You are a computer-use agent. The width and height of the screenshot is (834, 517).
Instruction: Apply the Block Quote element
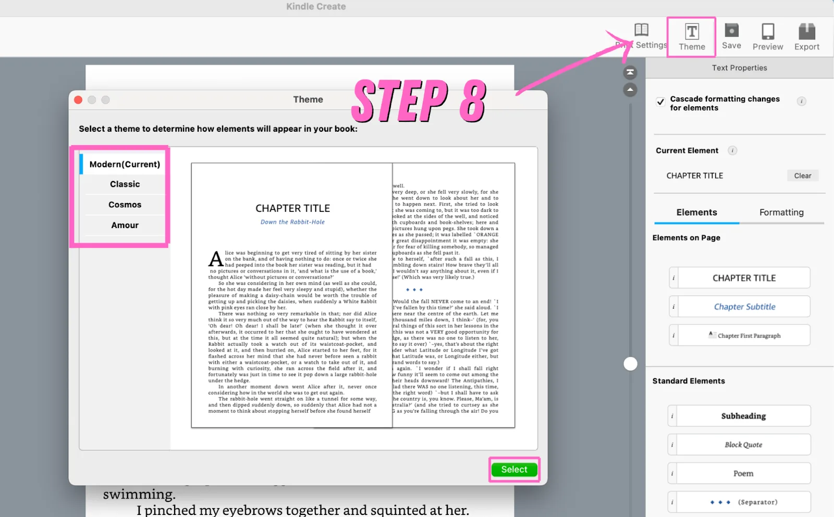tap(743, 445)
